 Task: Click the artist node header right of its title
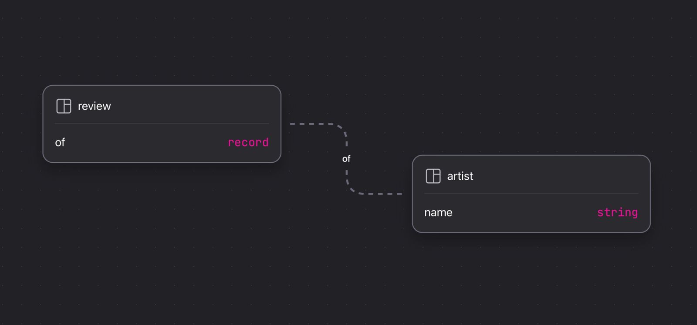pyautogui.click(x=562, y=176)
